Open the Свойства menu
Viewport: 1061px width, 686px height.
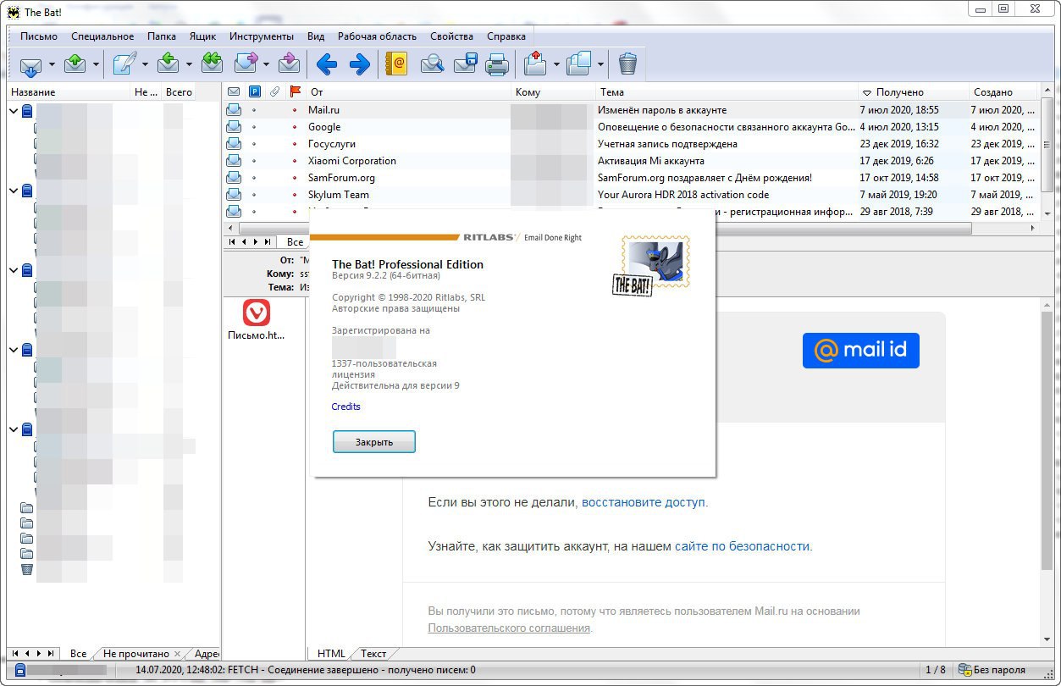pyautogui.click(x=451, y=36)
